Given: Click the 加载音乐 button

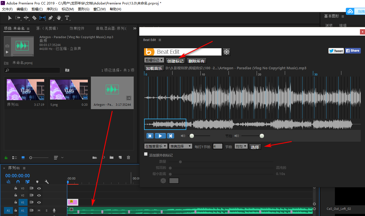Looking at the screenshot, I should click(154, 68).
